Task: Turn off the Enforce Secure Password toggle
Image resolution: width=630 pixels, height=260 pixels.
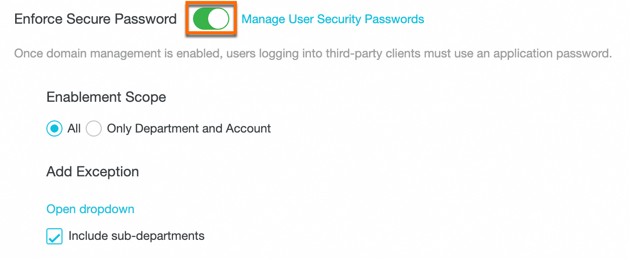Action: (211, 19)
